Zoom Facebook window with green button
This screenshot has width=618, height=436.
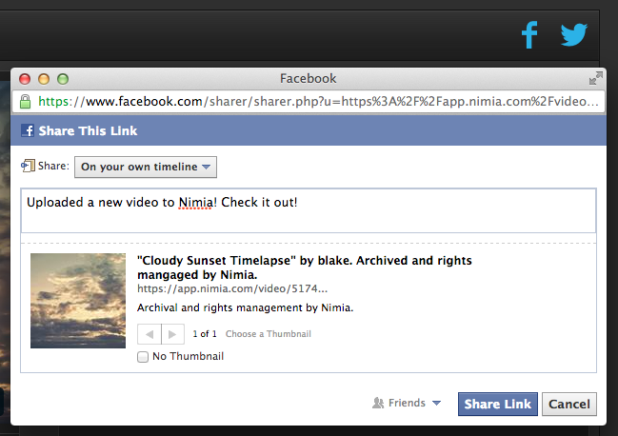coord(63,79)
